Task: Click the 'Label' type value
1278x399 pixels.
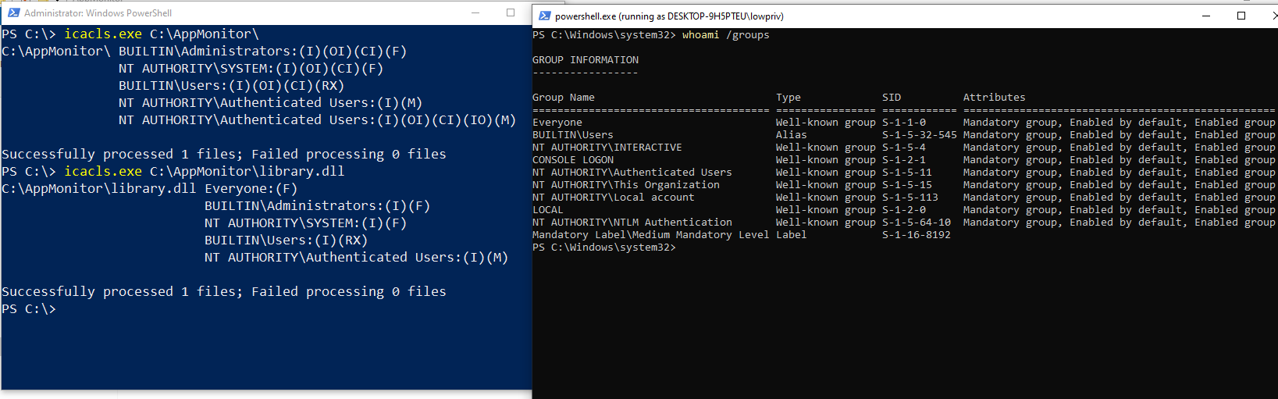Action: [x=792, y=235]
